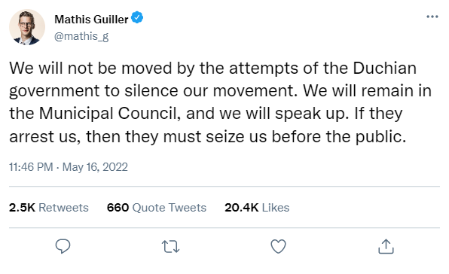The width and height of the screenshot is (449, 274).
Task: Click the display name Mathis Guiller
Action: [x=91, y=19]
